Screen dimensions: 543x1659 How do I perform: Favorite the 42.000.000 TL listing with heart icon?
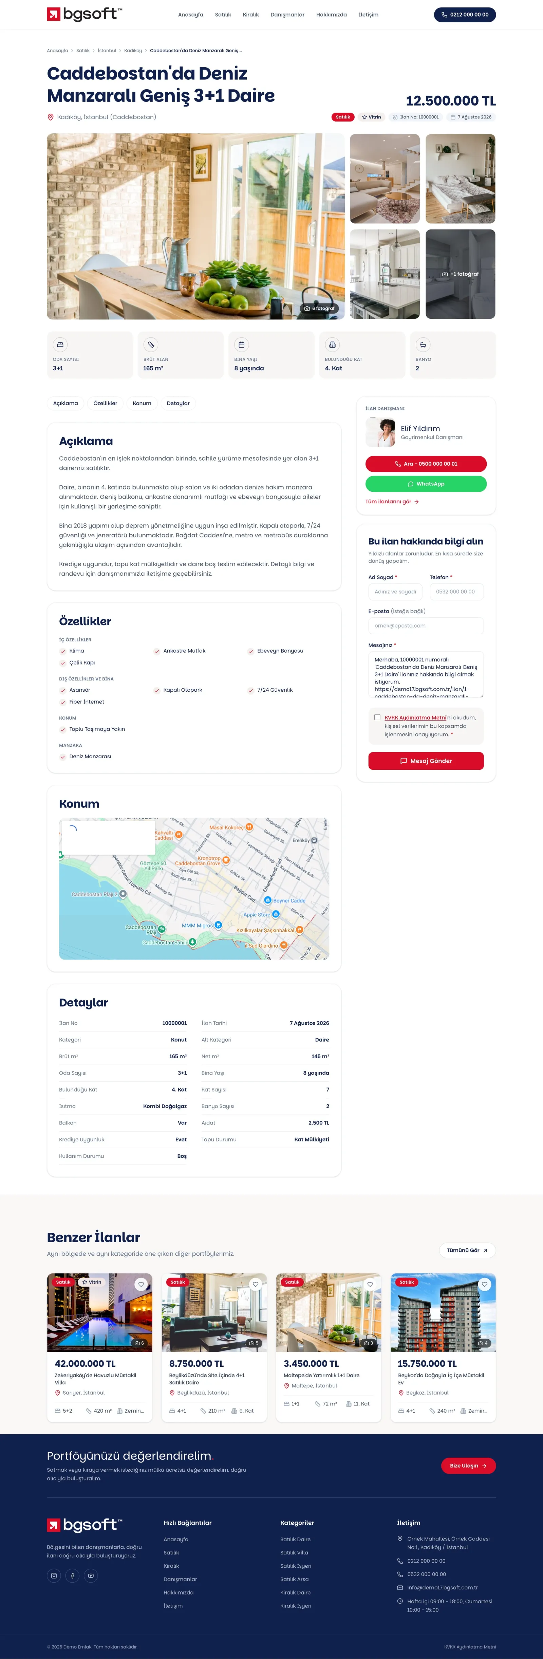tap(141, 1284)
